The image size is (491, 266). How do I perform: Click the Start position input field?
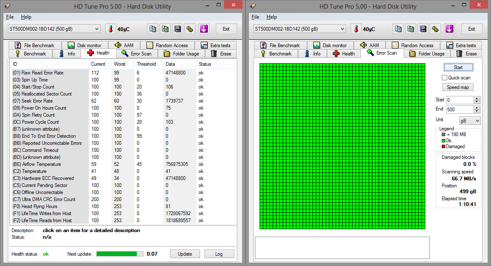tap(460, 100)
